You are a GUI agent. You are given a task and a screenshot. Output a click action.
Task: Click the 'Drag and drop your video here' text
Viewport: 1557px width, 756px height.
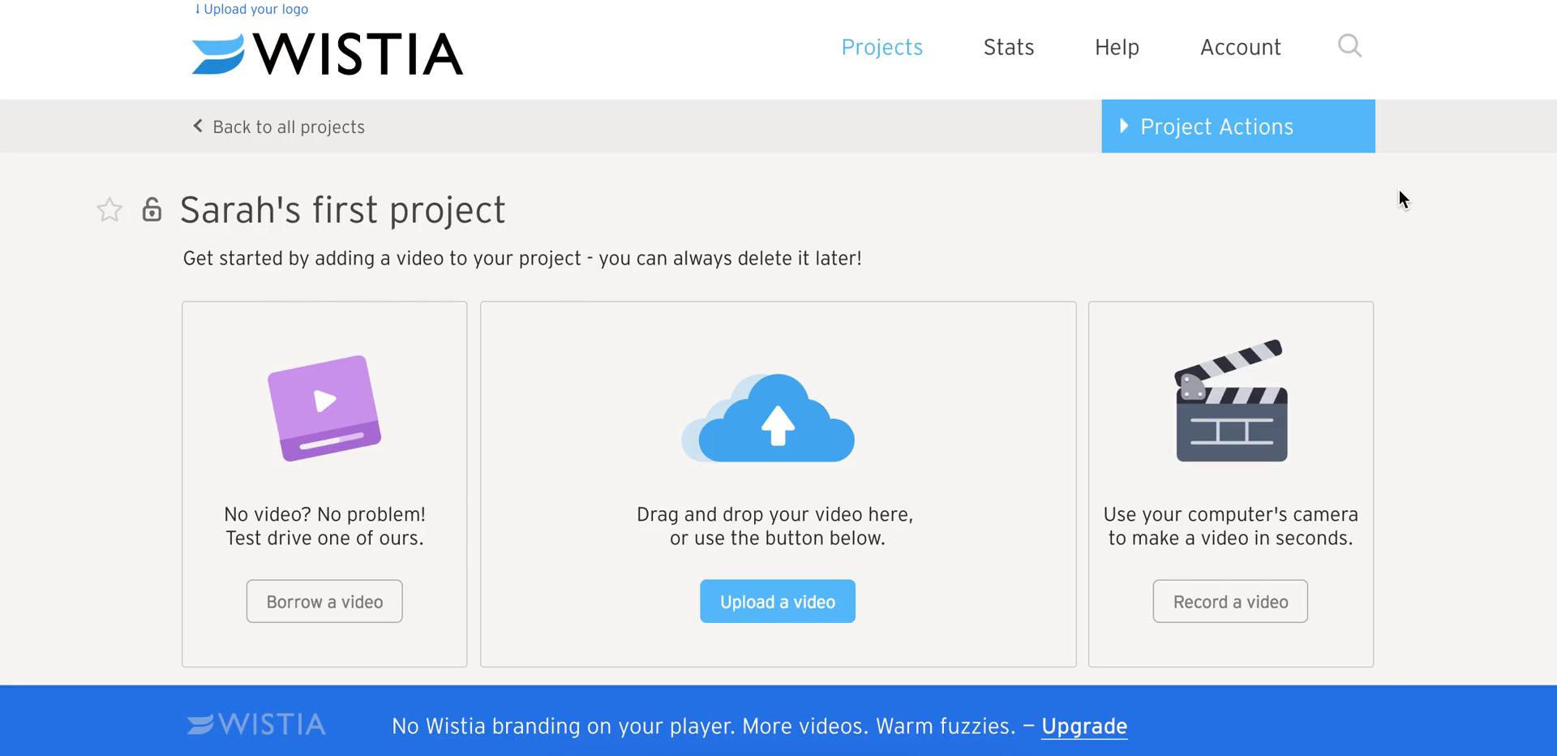pyautogui.click(x=774, y=514)
